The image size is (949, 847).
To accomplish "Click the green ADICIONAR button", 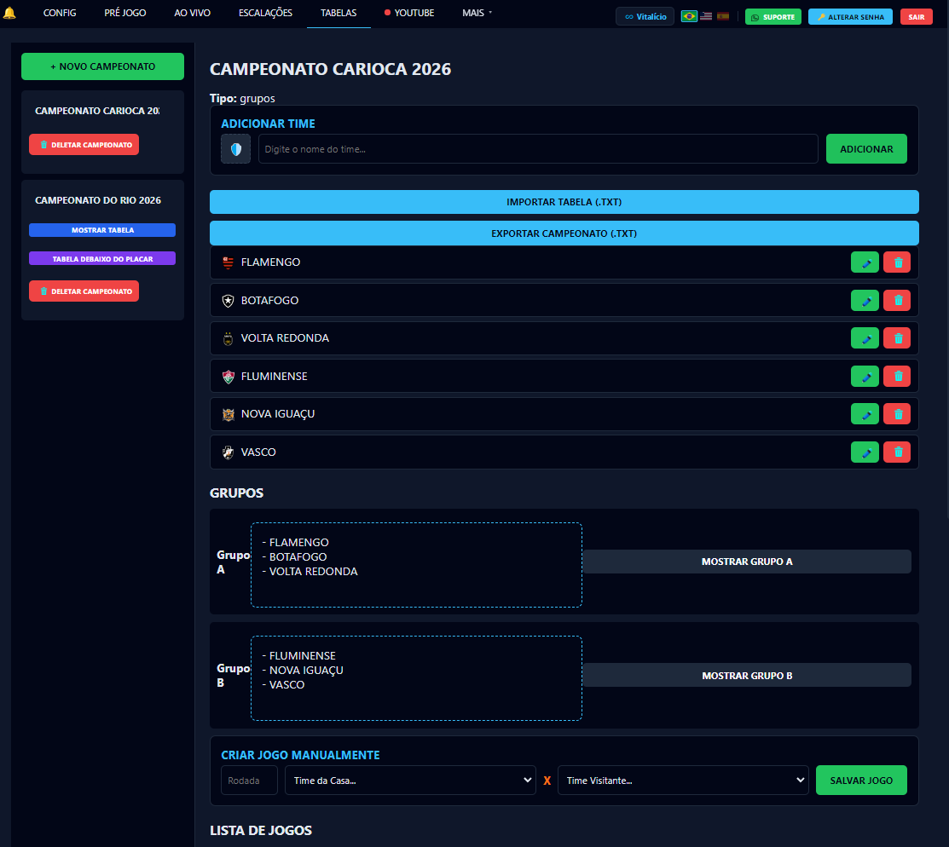I will coord(866,149).
